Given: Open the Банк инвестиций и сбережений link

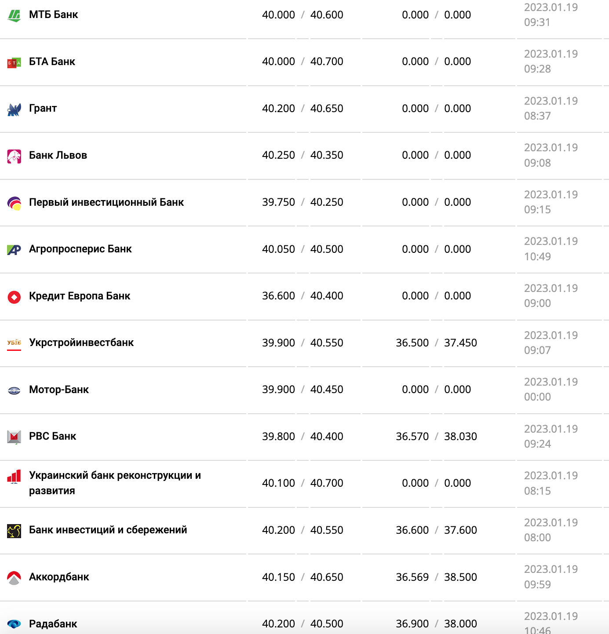Looking at the screenshot, I should click(x=108, y=530).
